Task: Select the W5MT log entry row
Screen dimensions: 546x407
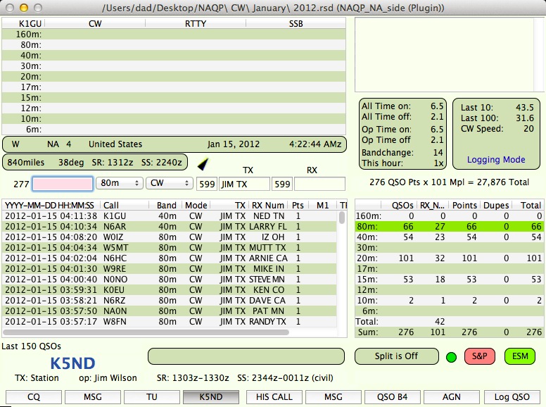Action: point(170,248)
